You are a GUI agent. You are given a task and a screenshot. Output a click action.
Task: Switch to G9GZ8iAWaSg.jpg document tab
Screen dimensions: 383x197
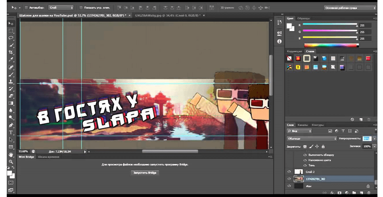[167, 15]
